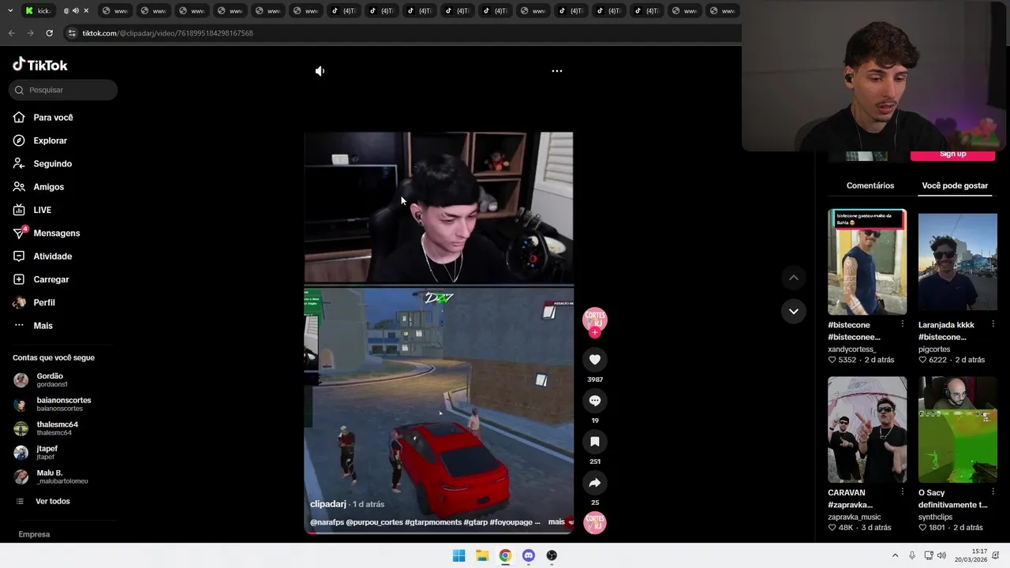1010x568 pixels.
Task: Expand the Empresa footer section
Action: pyautogui.click(x=35, y=534)
